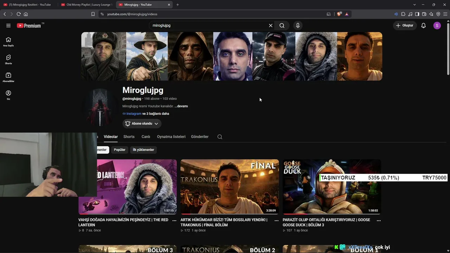The width and height of the screenshot is (450, 253).
Task: Clear the search box with the X
Action: (x=271, y=26)
